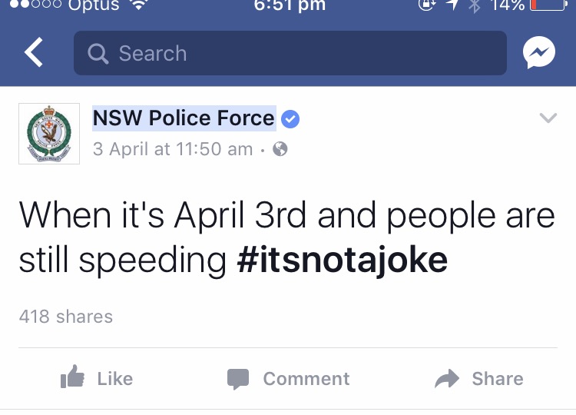Open the NSW Police Force page name
The image size is (576, 415).
click(x=184, y=118)
